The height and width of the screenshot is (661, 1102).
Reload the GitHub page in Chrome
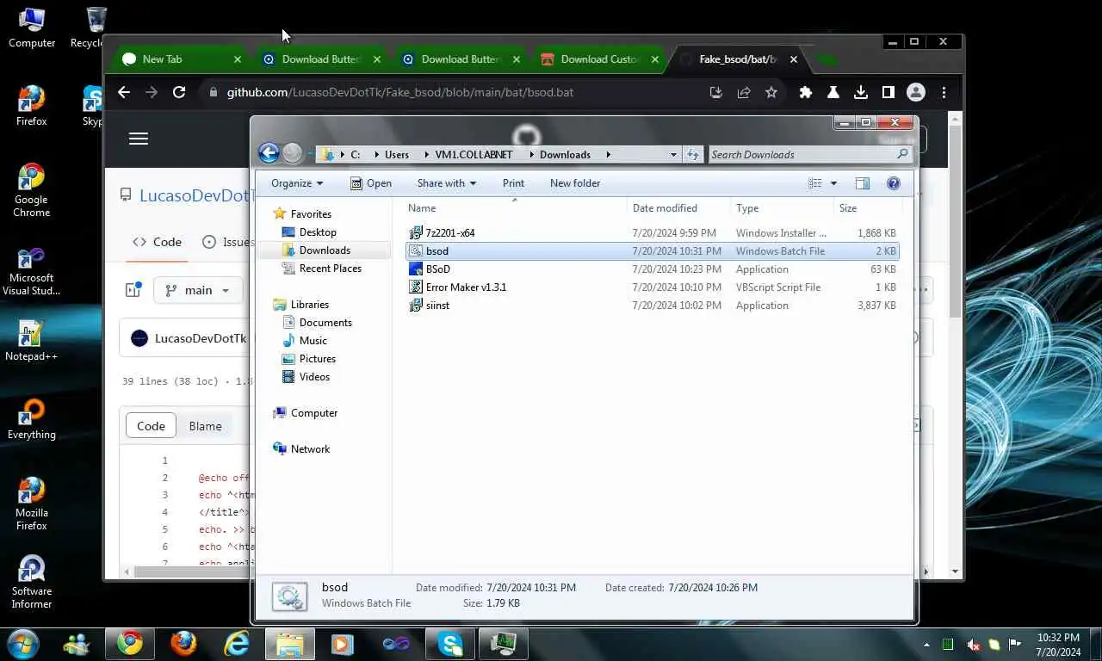click(179, 92)
